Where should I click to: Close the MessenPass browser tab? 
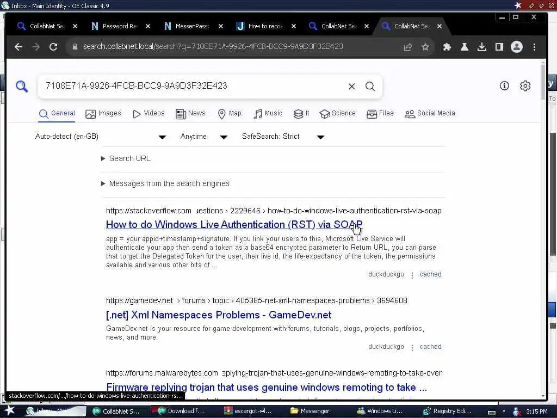pyautogui.click(x=221, y=26)
